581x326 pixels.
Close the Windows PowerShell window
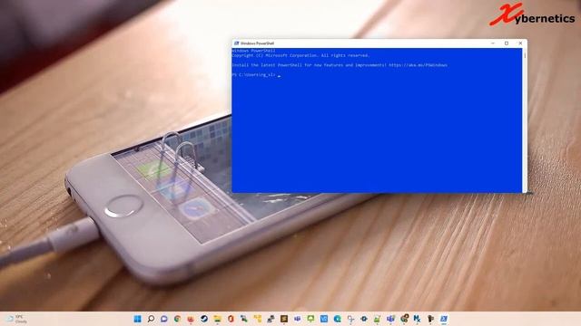pyautogui.click(x=520, y=43)
